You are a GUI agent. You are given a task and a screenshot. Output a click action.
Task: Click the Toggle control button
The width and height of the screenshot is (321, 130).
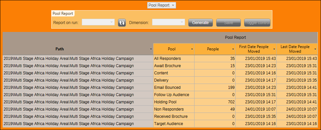(257, 23)
